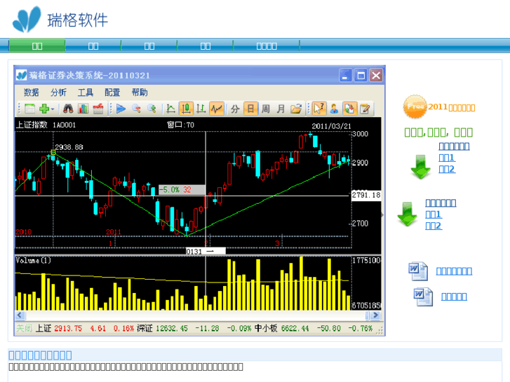Click the red calendar toolbar icon
This screenshot has width=510, height=382.
[98, 109]
